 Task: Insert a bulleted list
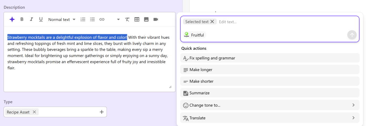(92, 19)
